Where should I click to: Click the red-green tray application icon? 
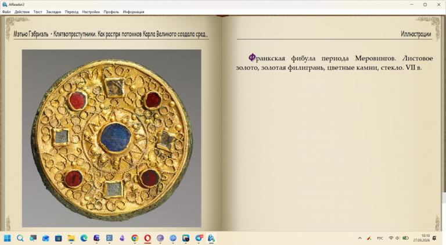pyautogui.click(x=369, y=238)
